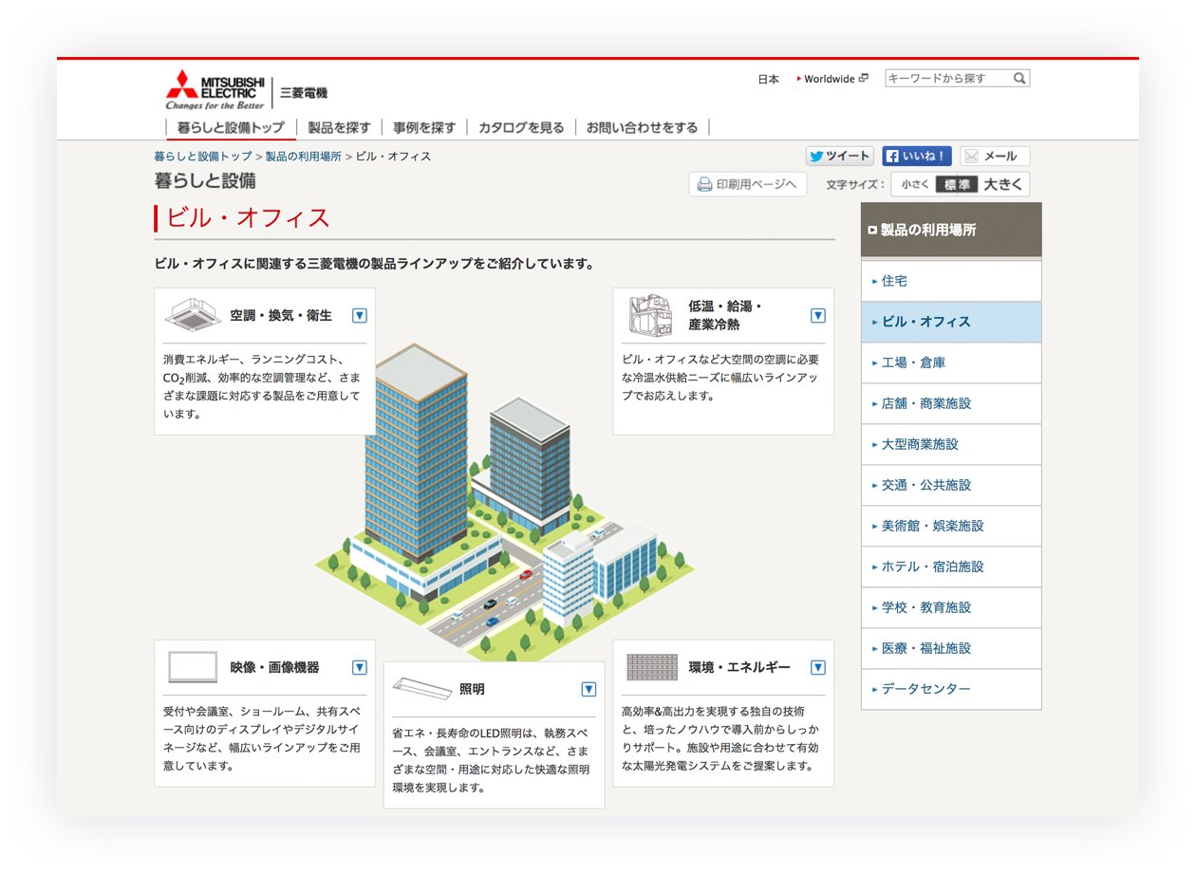Click the isometric office buildings illustration

[x=505, y=503]
